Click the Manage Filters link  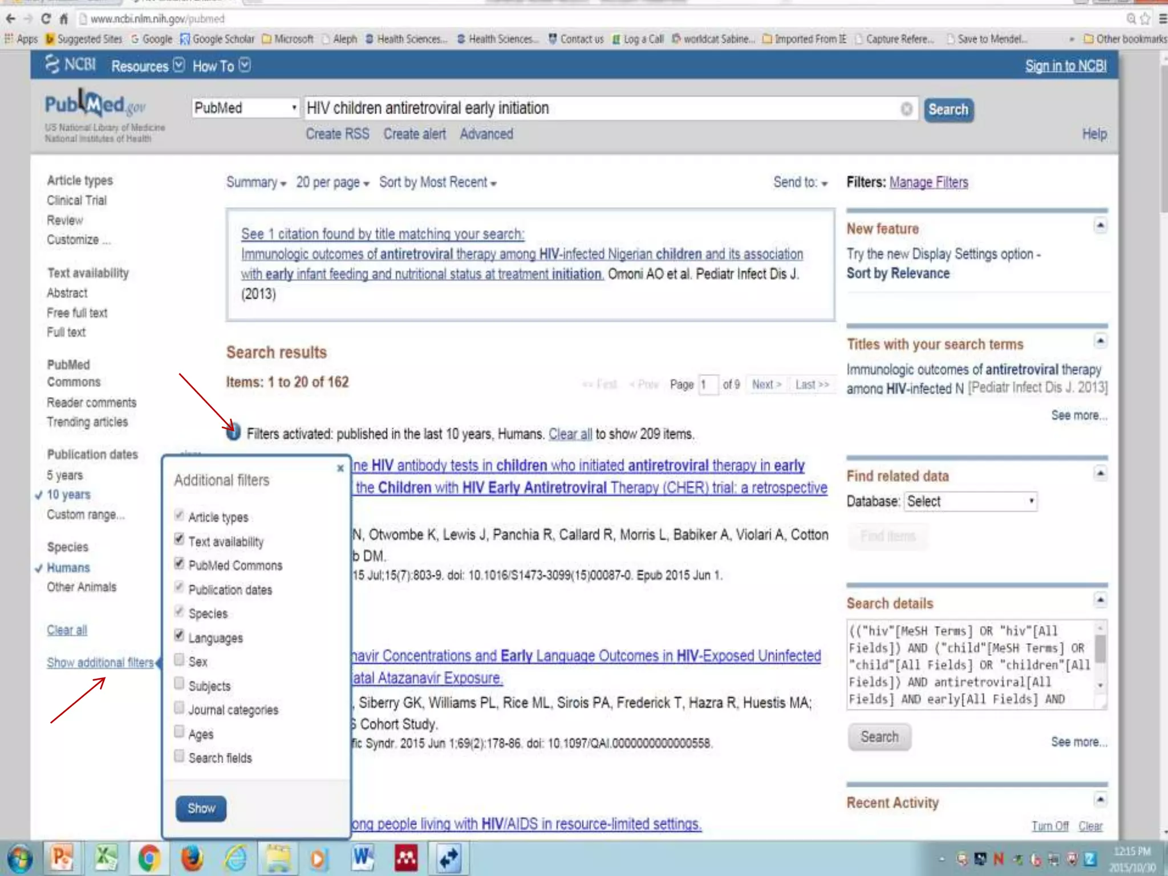(928, 182)
